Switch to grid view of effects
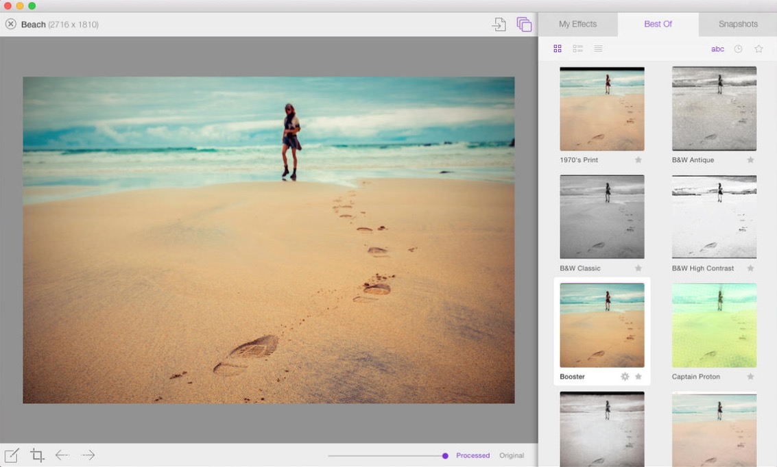Image resolution: width=777 pixels, height=467 pixels. (558, 49)
